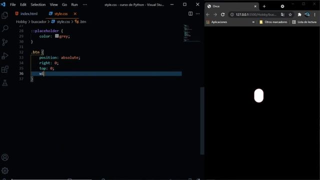320x180 pixels.
Task: Click the editor vertical scrollbar
Action: tap(202, 121)
